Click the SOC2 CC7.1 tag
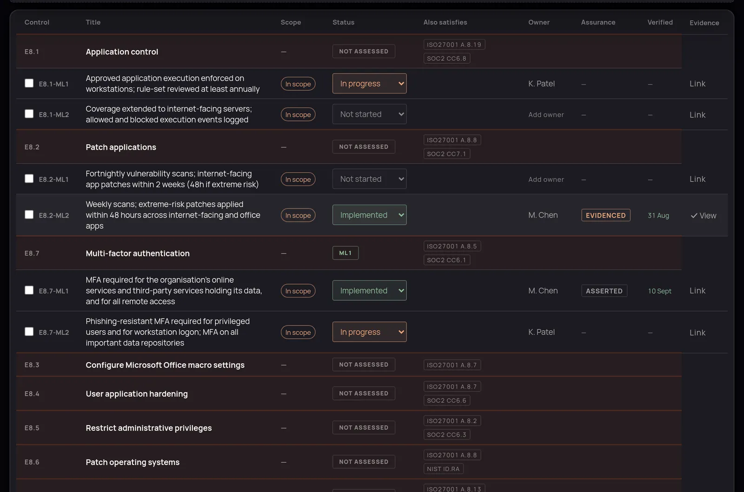The image size is (744, 492). click(446, 154)
